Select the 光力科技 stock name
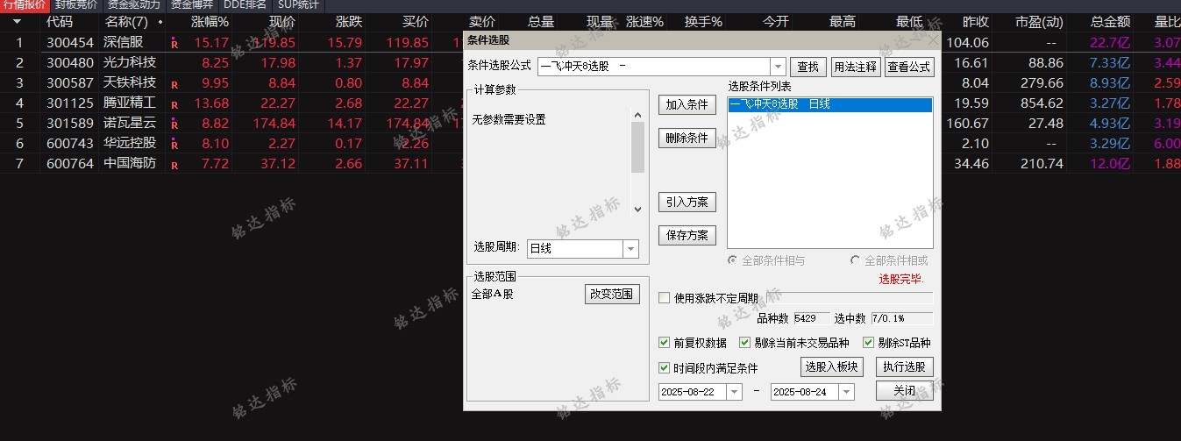Image resolution: width=1181 pixels, height=441 pixels. [x=131, y=62]
